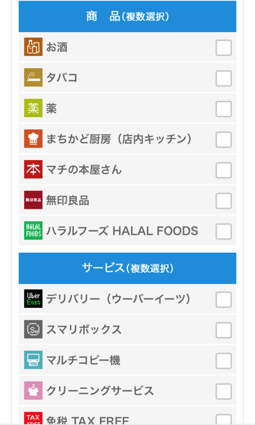Click the Uber Eats logo icon
Viewport: 255px width, 425px height.
33,299
